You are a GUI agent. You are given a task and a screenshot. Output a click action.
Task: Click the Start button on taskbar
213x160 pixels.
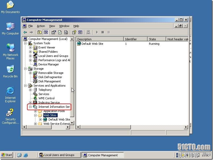(x=7, y=155)
